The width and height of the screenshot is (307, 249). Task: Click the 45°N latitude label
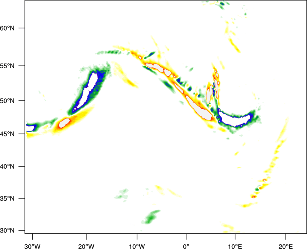(7, 134)
